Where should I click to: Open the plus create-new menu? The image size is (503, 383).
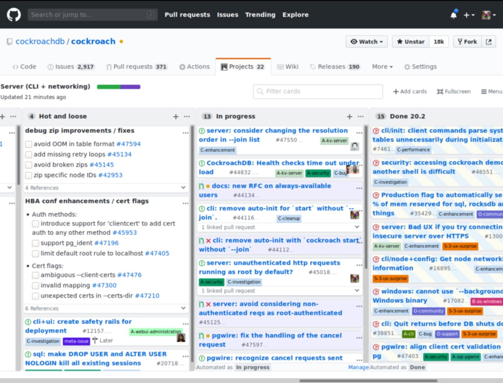pyautogui.click(x=469, y=15)
